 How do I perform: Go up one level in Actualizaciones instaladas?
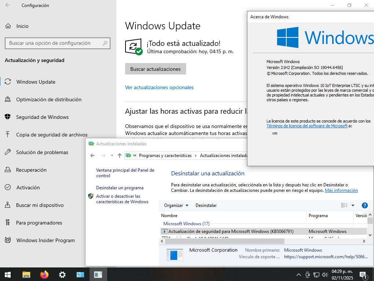[120, 156]
